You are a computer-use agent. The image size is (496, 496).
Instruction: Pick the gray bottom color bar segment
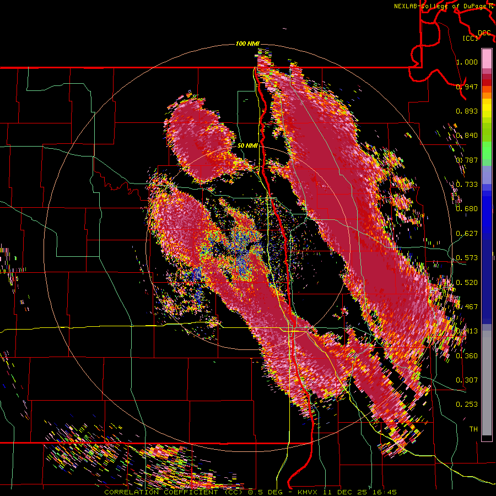[x=487, y=383]
